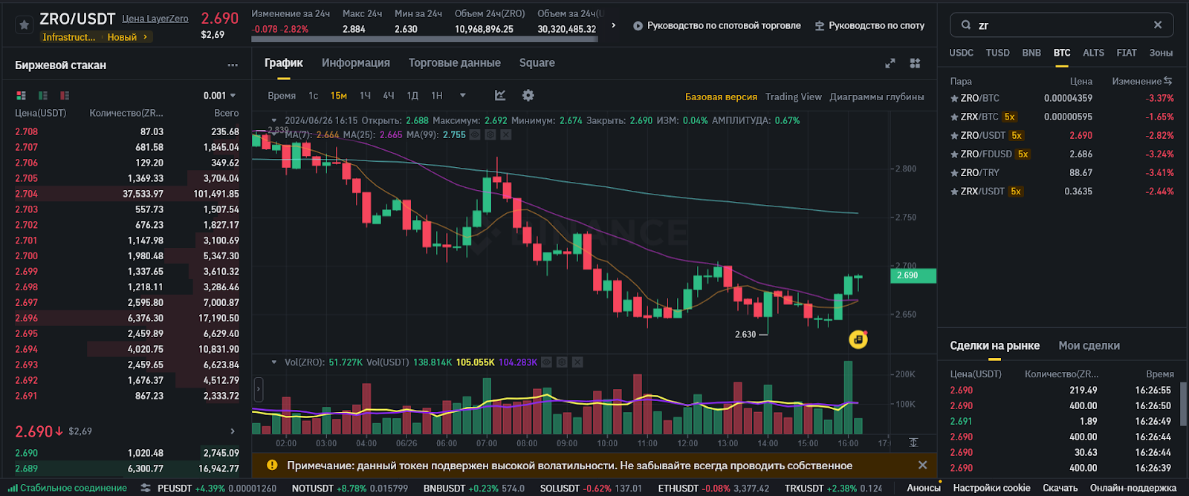This screenshot has width=1189, height=496.
Task: Open MA indicator settings icon
Action: (490, 134)
